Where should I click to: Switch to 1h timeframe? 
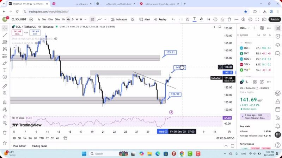pyautogui.click(x=63, y=19)
